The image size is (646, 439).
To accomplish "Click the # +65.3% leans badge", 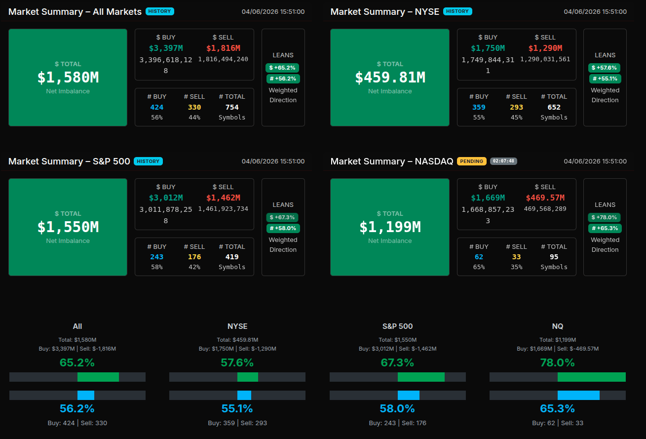I will coord(605,228).
